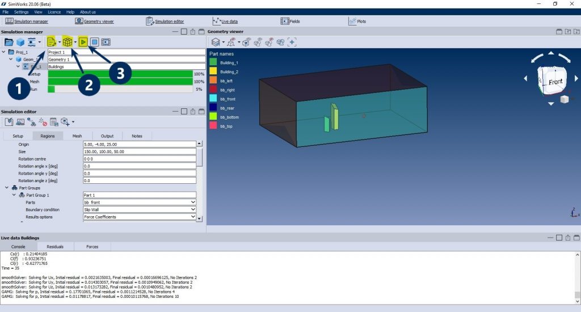Open dropdown arrow beside yellow setup icon
Screen dimensions: 581x312
click(x=59, y=42)
